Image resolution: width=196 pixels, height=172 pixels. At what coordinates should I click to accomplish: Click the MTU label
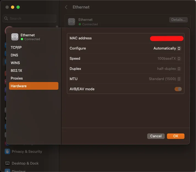coord(73,79)
